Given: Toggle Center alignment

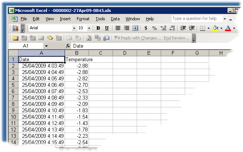Looking at the screenshot, I should coord(118,28).
